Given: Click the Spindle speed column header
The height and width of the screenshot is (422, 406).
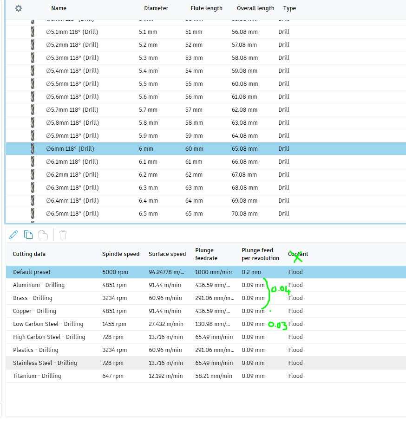Looking at the screenshot, I should [x=121, y=254].
